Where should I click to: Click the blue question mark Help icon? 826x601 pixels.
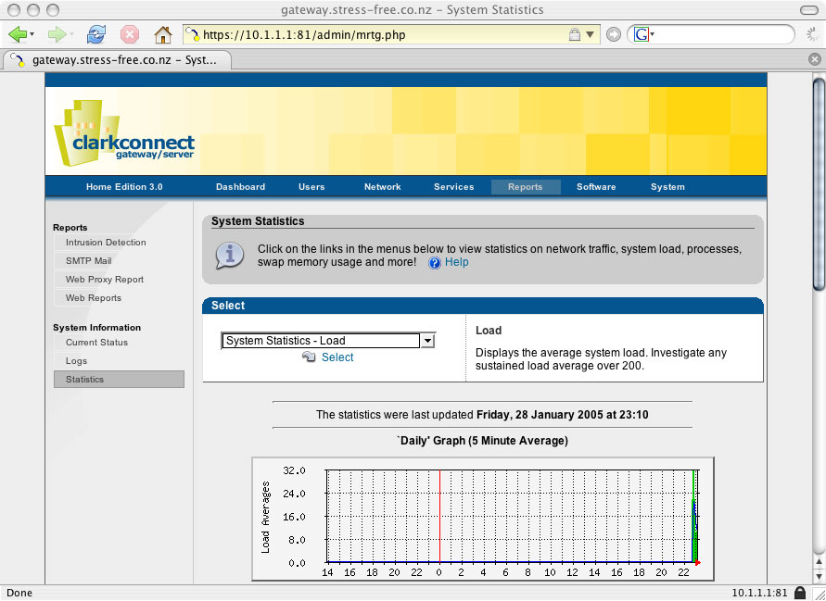[x=435, y=263]
